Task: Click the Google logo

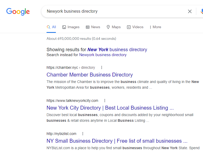Action: click(x=18, y=12)
